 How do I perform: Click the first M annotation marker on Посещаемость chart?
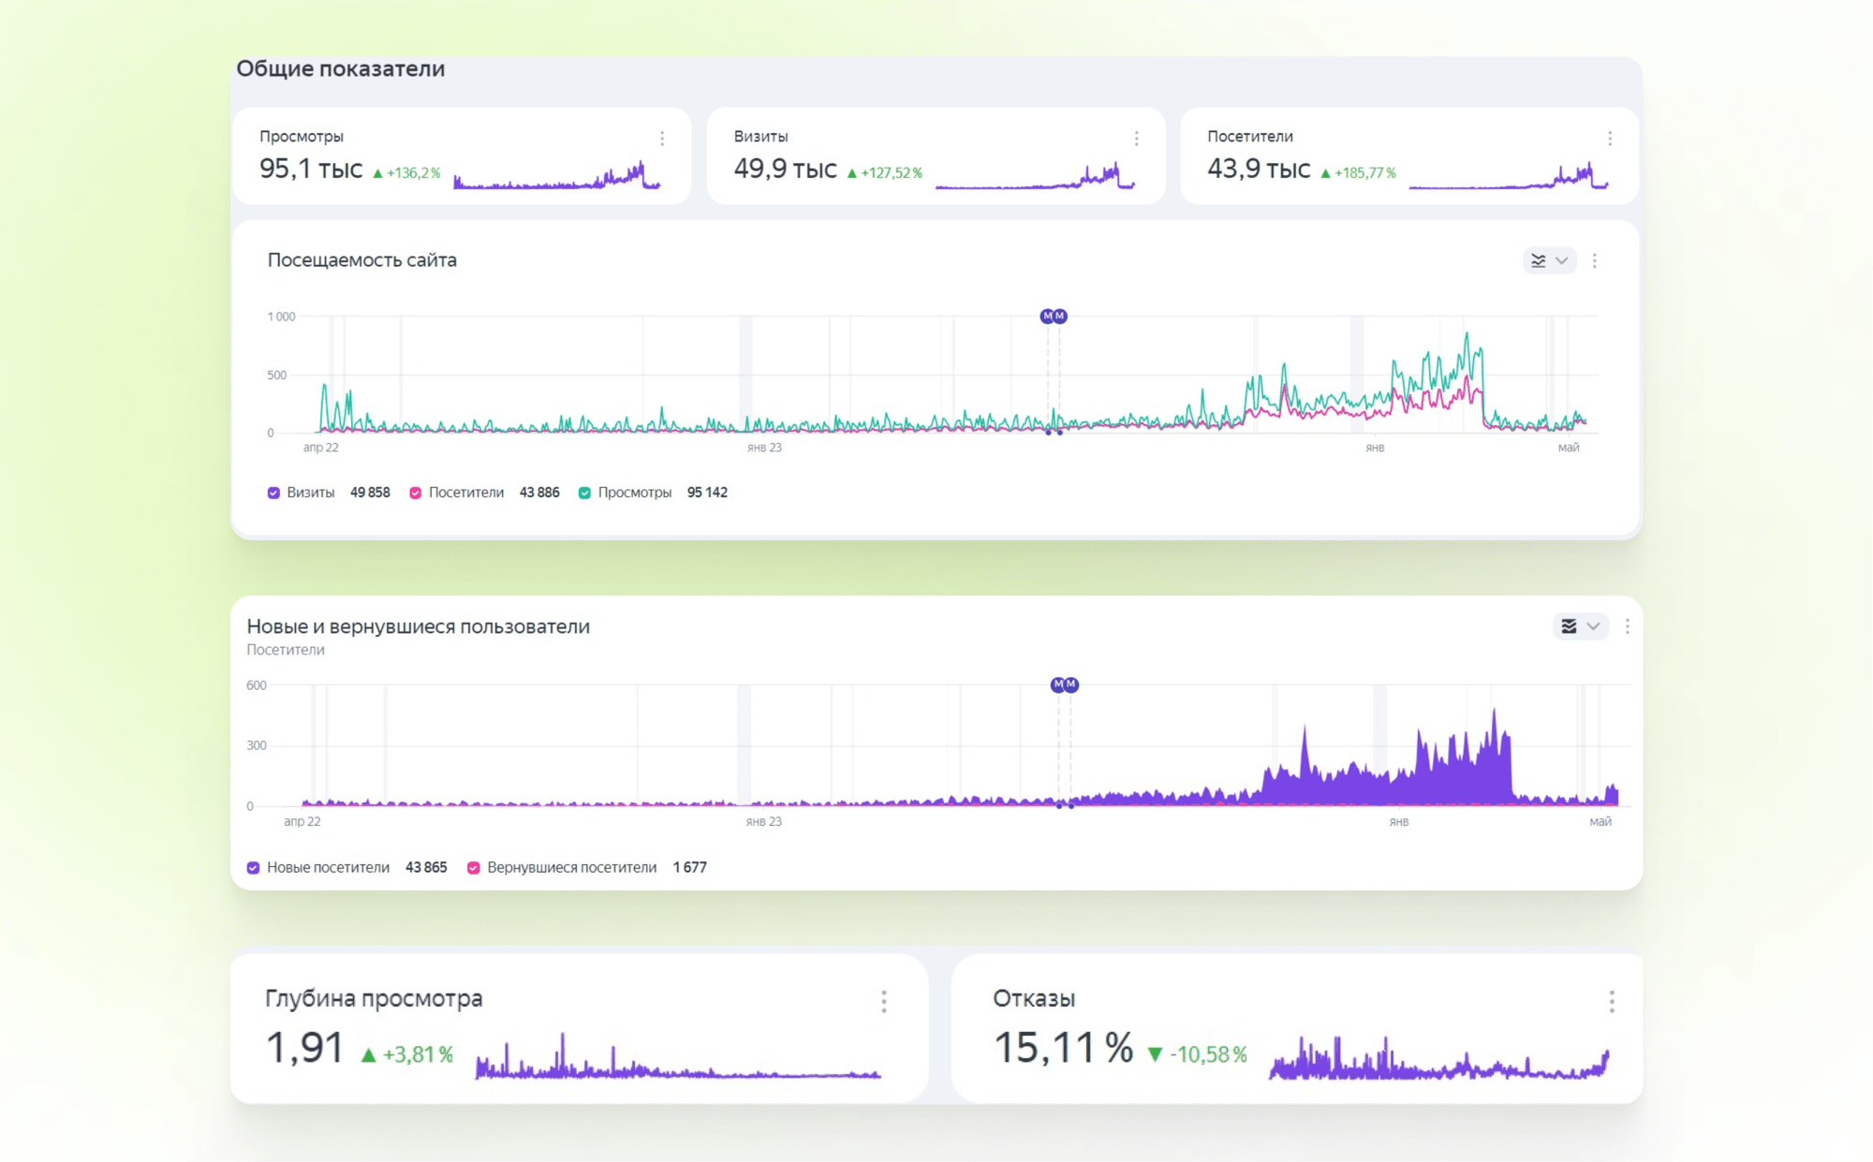(1047, 316)
